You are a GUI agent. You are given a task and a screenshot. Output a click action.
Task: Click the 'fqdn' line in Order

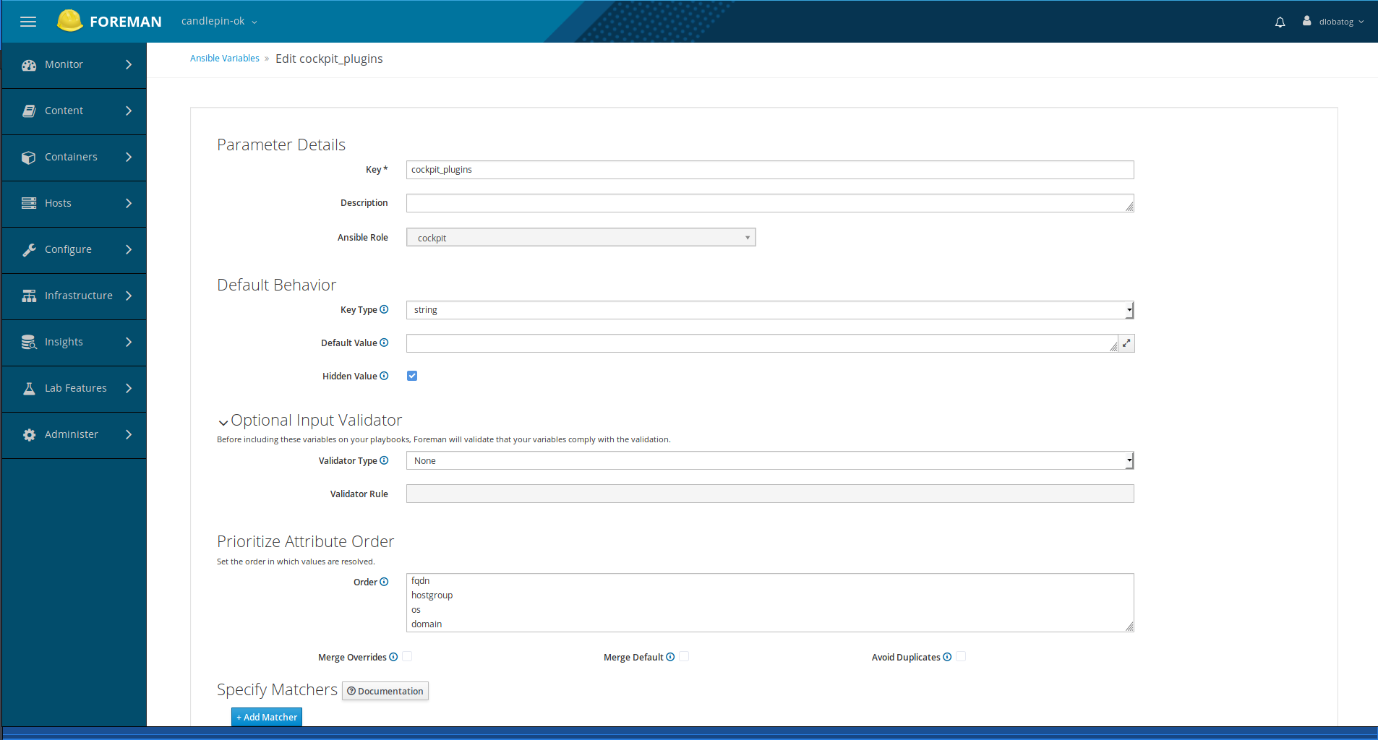(x=421, y=581)
